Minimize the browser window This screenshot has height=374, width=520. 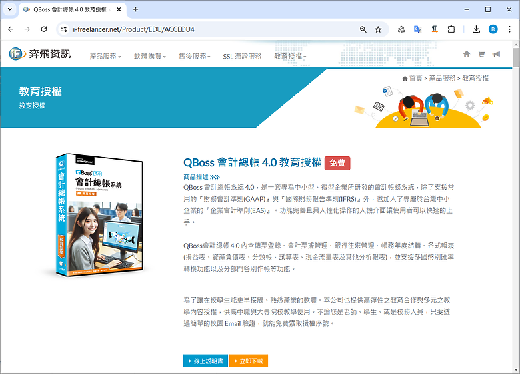(x=467, y=9)
